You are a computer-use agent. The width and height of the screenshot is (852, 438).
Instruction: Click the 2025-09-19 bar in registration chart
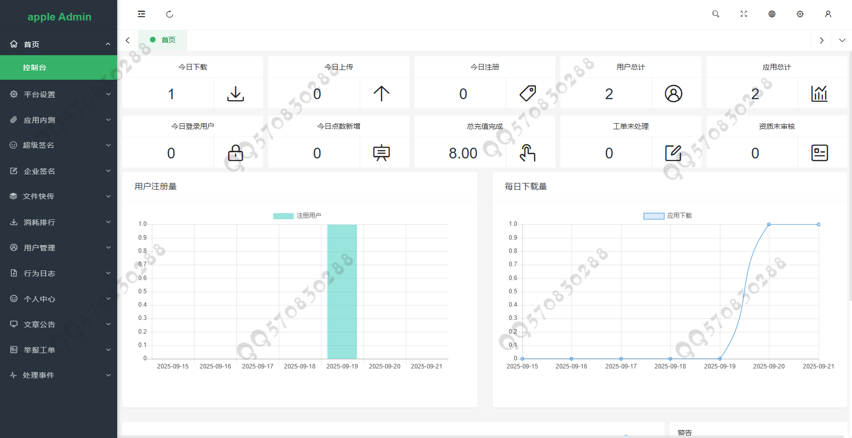(x=342, y=291)
